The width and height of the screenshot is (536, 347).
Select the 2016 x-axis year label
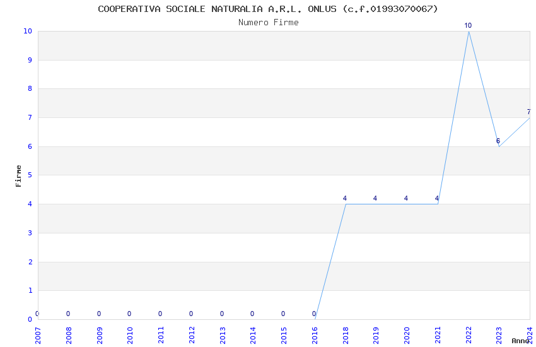point(315,335)
